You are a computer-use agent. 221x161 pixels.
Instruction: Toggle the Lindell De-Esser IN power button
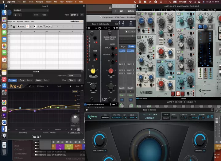point(99,28)
